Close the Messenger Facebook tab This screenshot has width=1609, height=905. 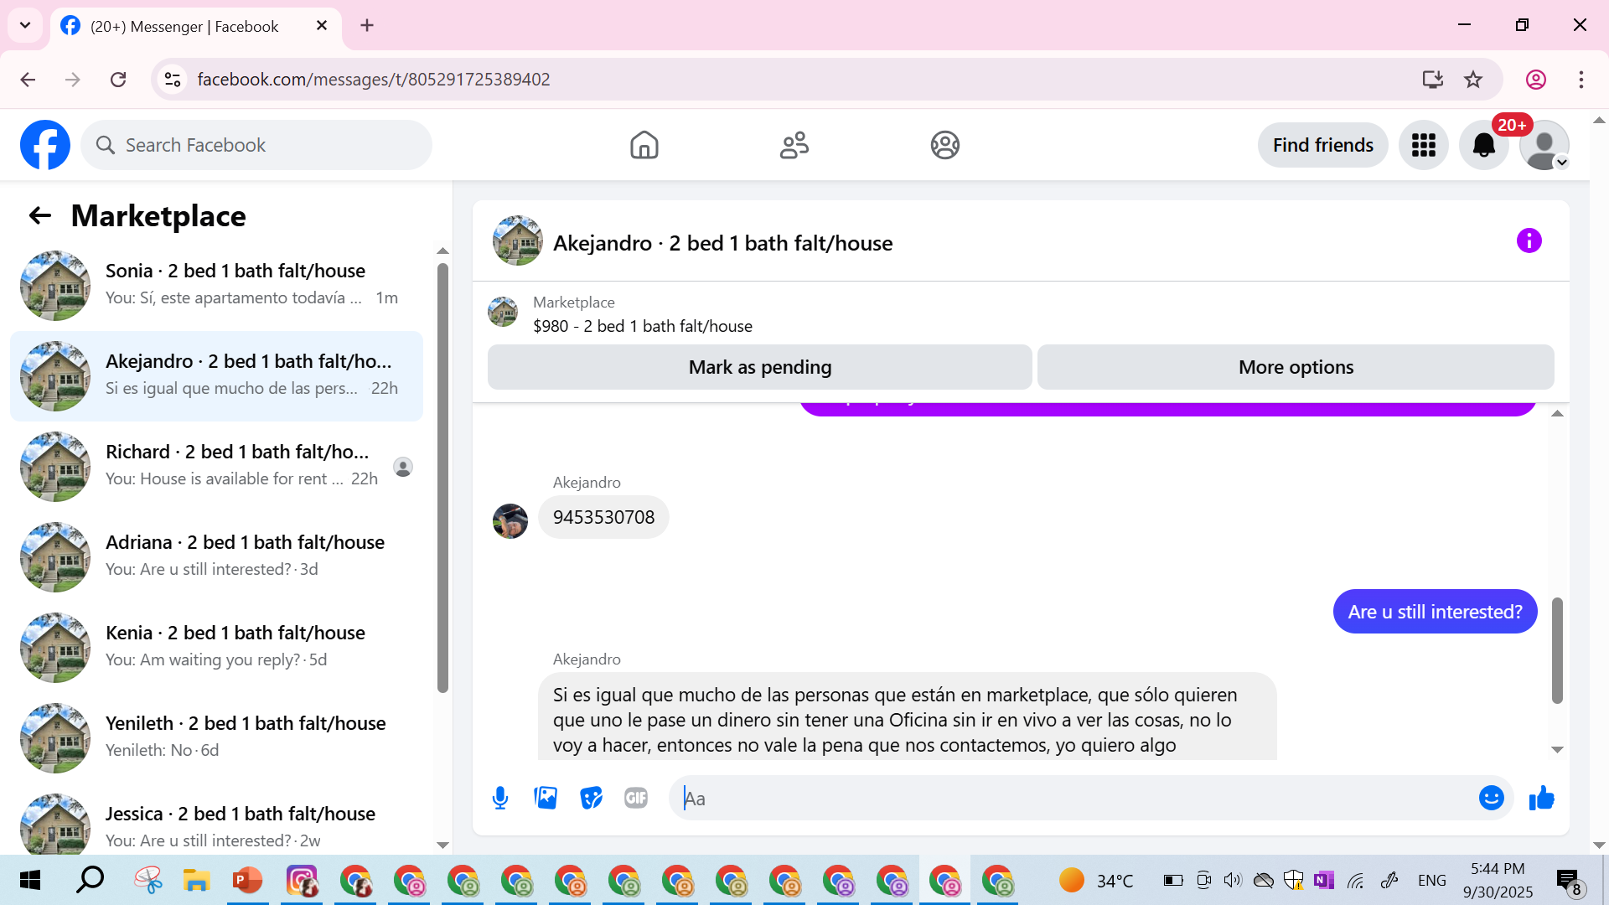322,26
